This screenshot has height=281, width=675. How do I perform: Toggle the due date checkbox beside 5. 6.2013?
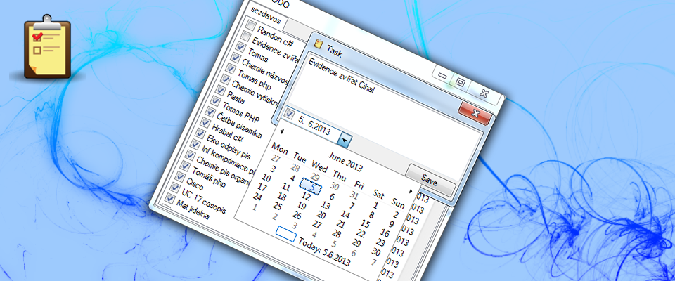coord(290,115)
